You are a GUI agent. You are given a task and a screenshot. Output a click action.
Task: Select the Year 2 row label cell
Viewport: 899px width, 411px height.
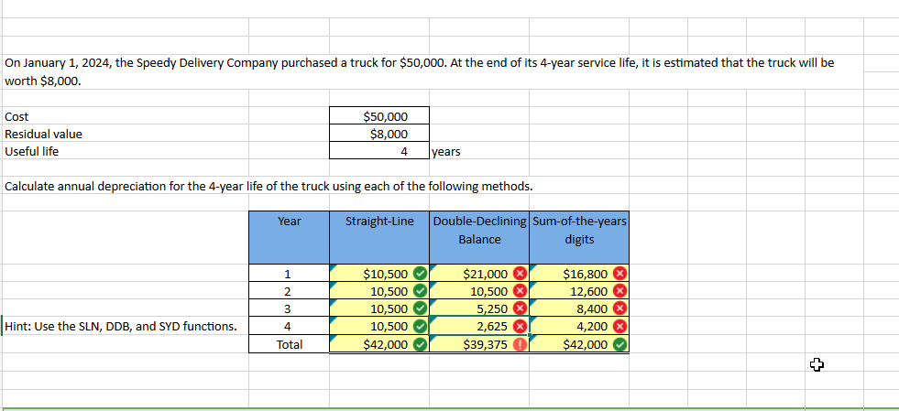point(289,291)
